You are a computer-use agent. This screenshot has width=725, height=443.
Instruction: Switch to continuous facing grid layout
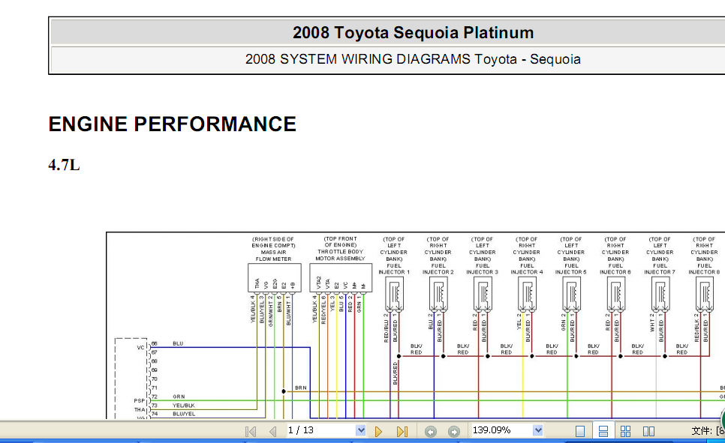coord(626,432)
